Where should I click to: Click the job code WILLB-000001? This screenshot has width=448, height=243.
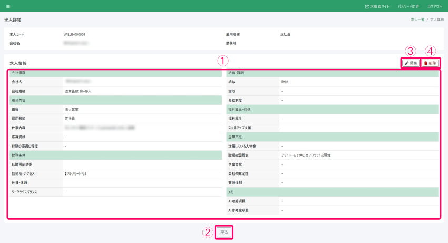pyautogui.click(x=74, y=34)
